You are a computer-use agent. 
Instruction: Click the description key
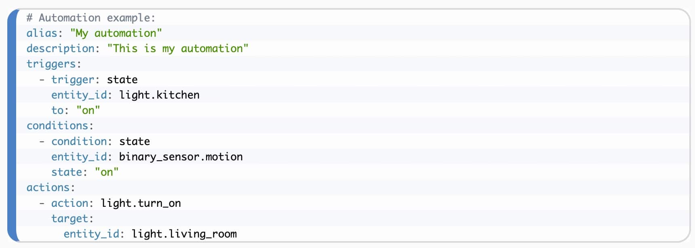coord(60,48)
